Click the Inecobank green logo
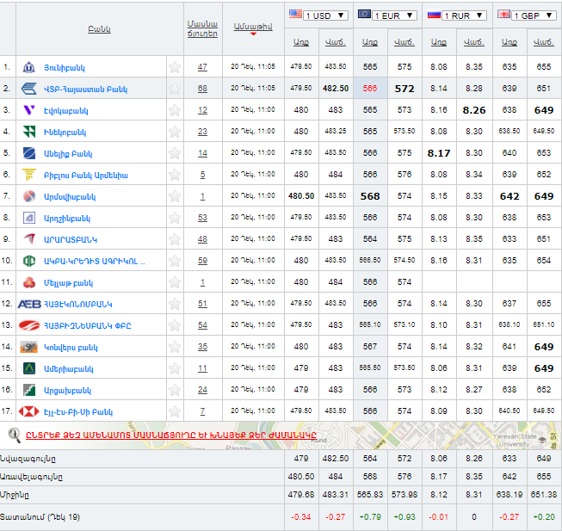This screenshot has height=531, width=562. pyautogui.click(x=29, y=132)
